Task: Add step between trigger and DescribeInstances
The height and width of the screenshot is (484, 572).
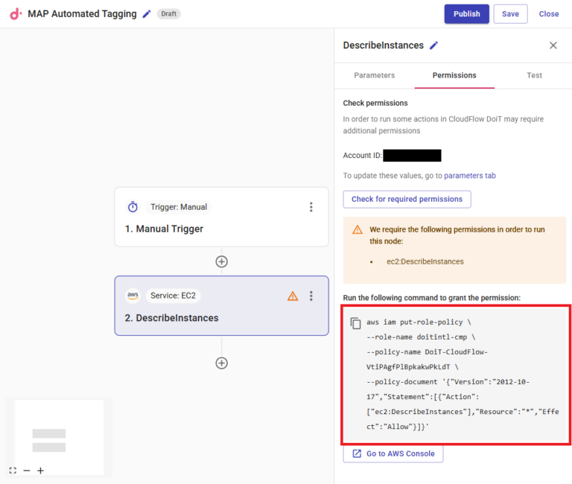Action: tap(221, 261)
